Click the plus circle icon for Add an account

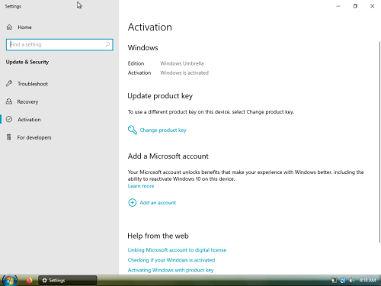point(133,203)
